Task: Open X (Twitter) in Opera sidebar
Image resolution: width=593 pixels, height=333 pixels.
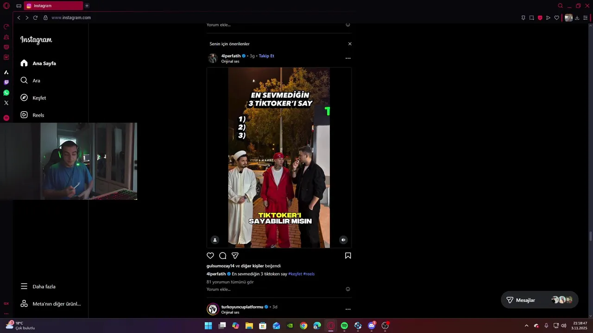Action: point(6,103)
